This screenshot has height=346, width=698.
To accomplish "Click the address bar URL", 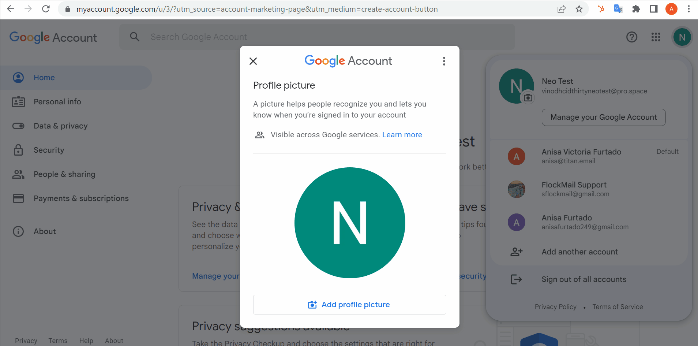I will [257, 9].
